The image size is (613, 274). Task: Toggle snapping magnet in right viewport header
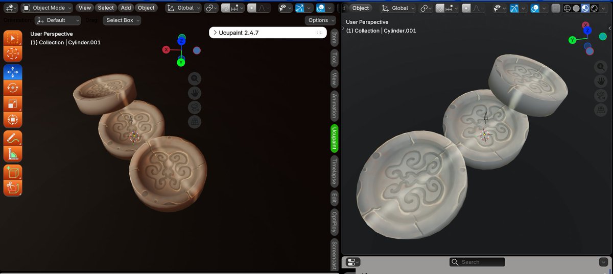pos(440,8)
